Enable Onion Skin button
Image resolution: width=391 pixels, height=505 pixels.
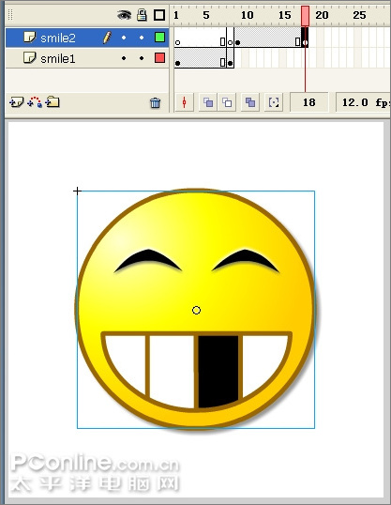pos(208,102)
